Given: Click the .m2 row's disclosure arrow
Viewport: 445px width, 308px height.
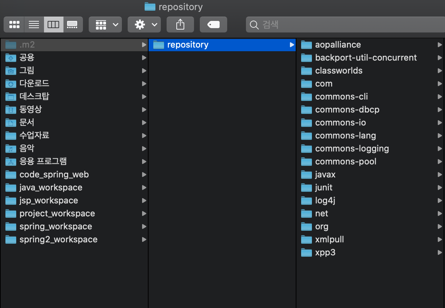Looking at the screenshot, I should click(x=144, y=45).
